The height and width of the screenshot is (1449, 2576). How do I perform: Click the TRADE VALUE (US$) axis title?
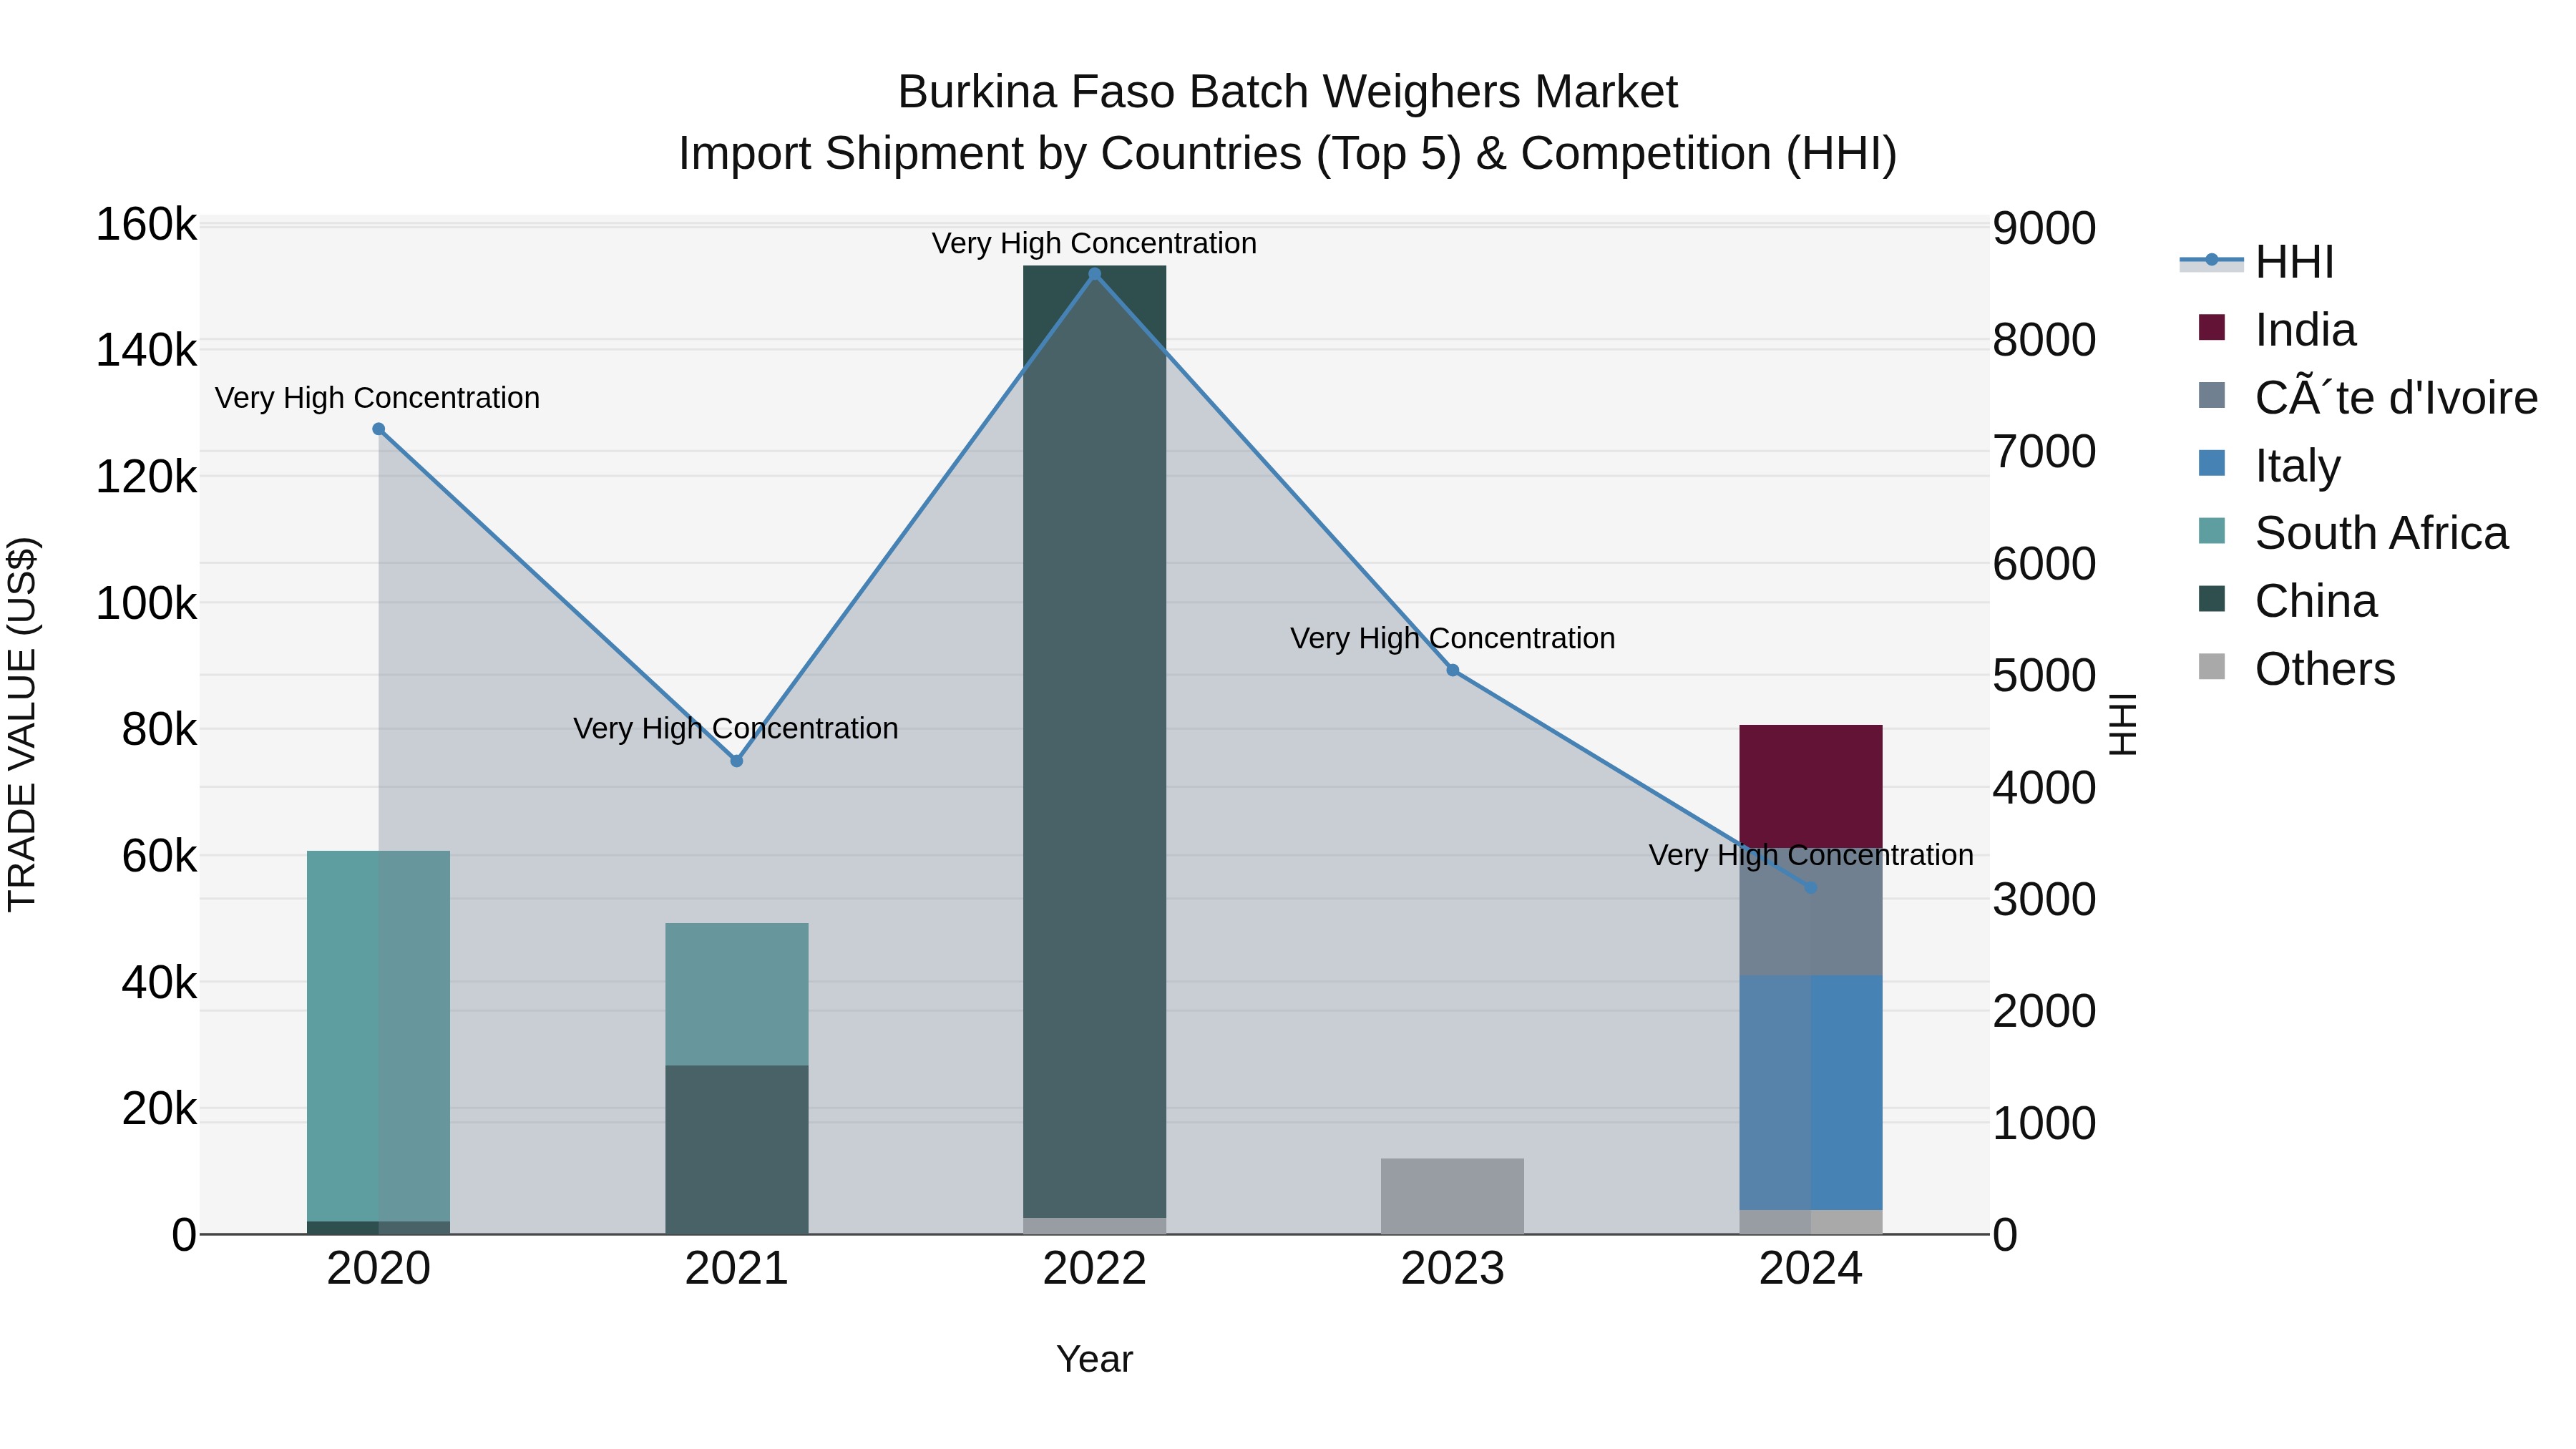[22, 724]
